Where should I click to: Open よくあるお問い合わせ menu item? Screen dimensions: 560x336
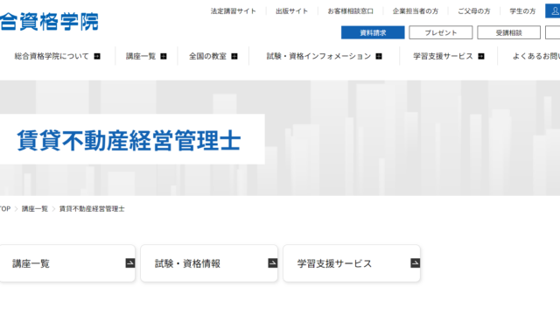point(536,56)
